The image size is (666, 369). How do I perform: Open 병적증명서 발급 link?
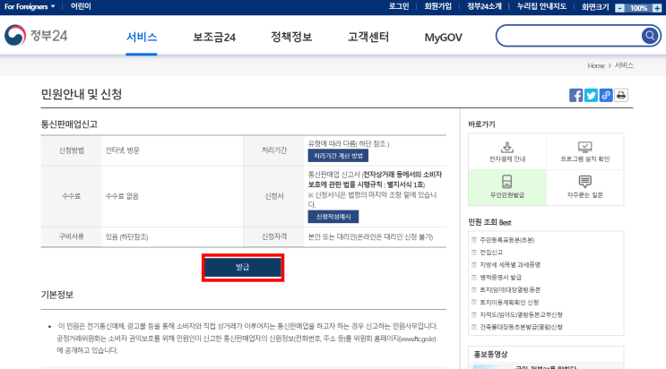pos(500,278)
